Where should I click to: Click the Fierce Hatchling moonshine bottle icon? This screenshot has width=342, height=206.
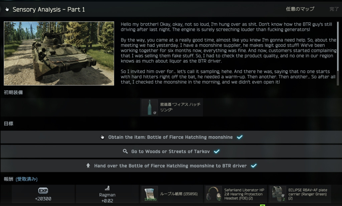click(150, 107)
